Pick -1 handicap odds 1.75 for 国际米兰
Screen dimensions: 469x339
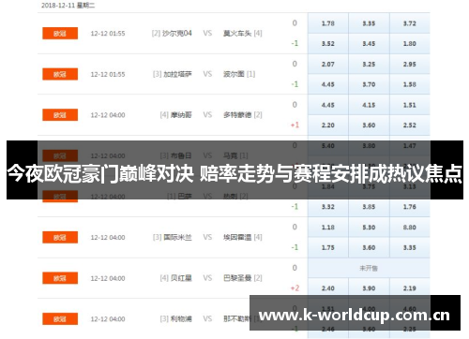pyautogui.click(x=328, y=247)
